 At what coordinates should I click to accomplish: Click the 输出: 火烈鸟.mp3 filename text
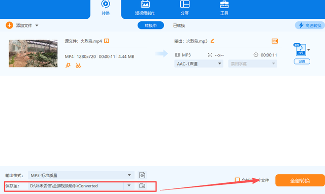pos(191,41)
